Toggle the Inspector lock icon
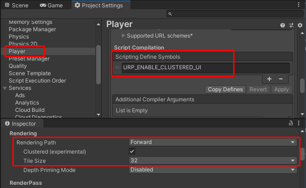306x188 pixels. pyautogui.click(x=290, y=123)
